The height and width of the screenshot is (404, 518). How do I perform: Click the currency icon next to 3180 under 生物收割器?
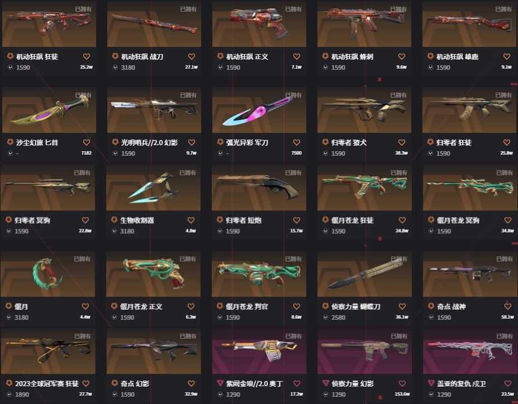[115, 231]
